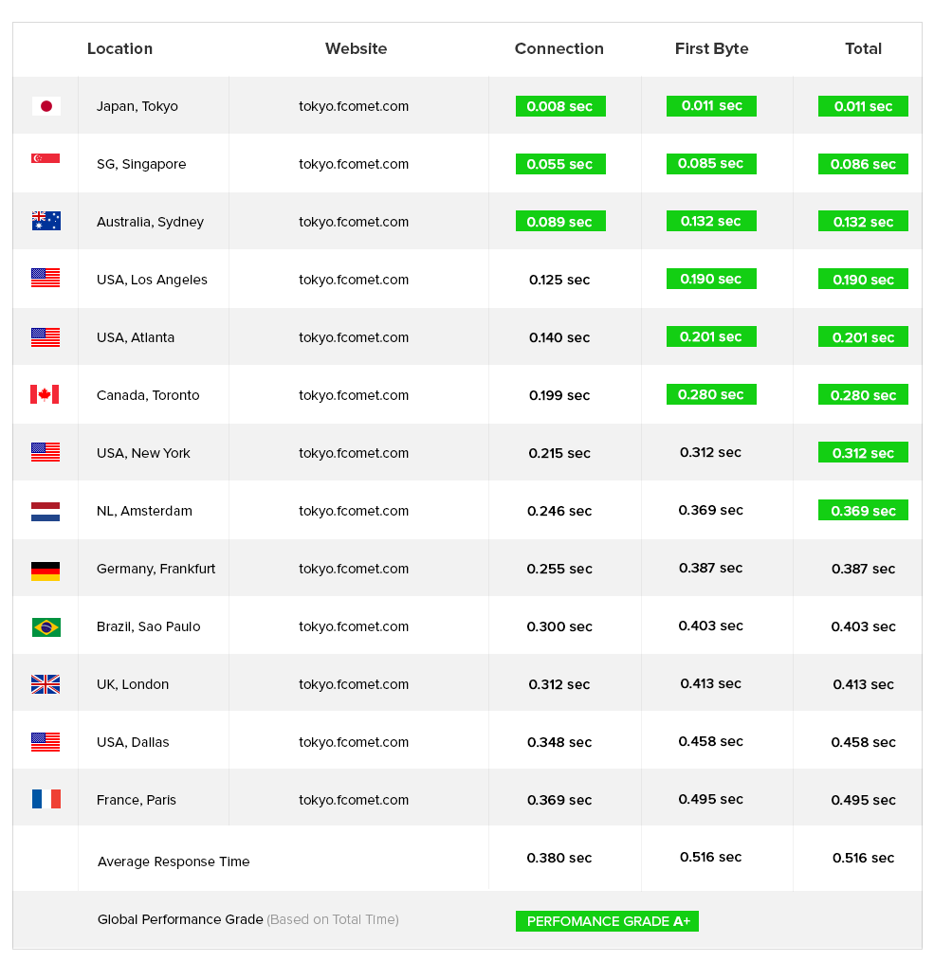Click the Total column header
The height and width of the screenshot is (961, 934).
tap(863, 48)
